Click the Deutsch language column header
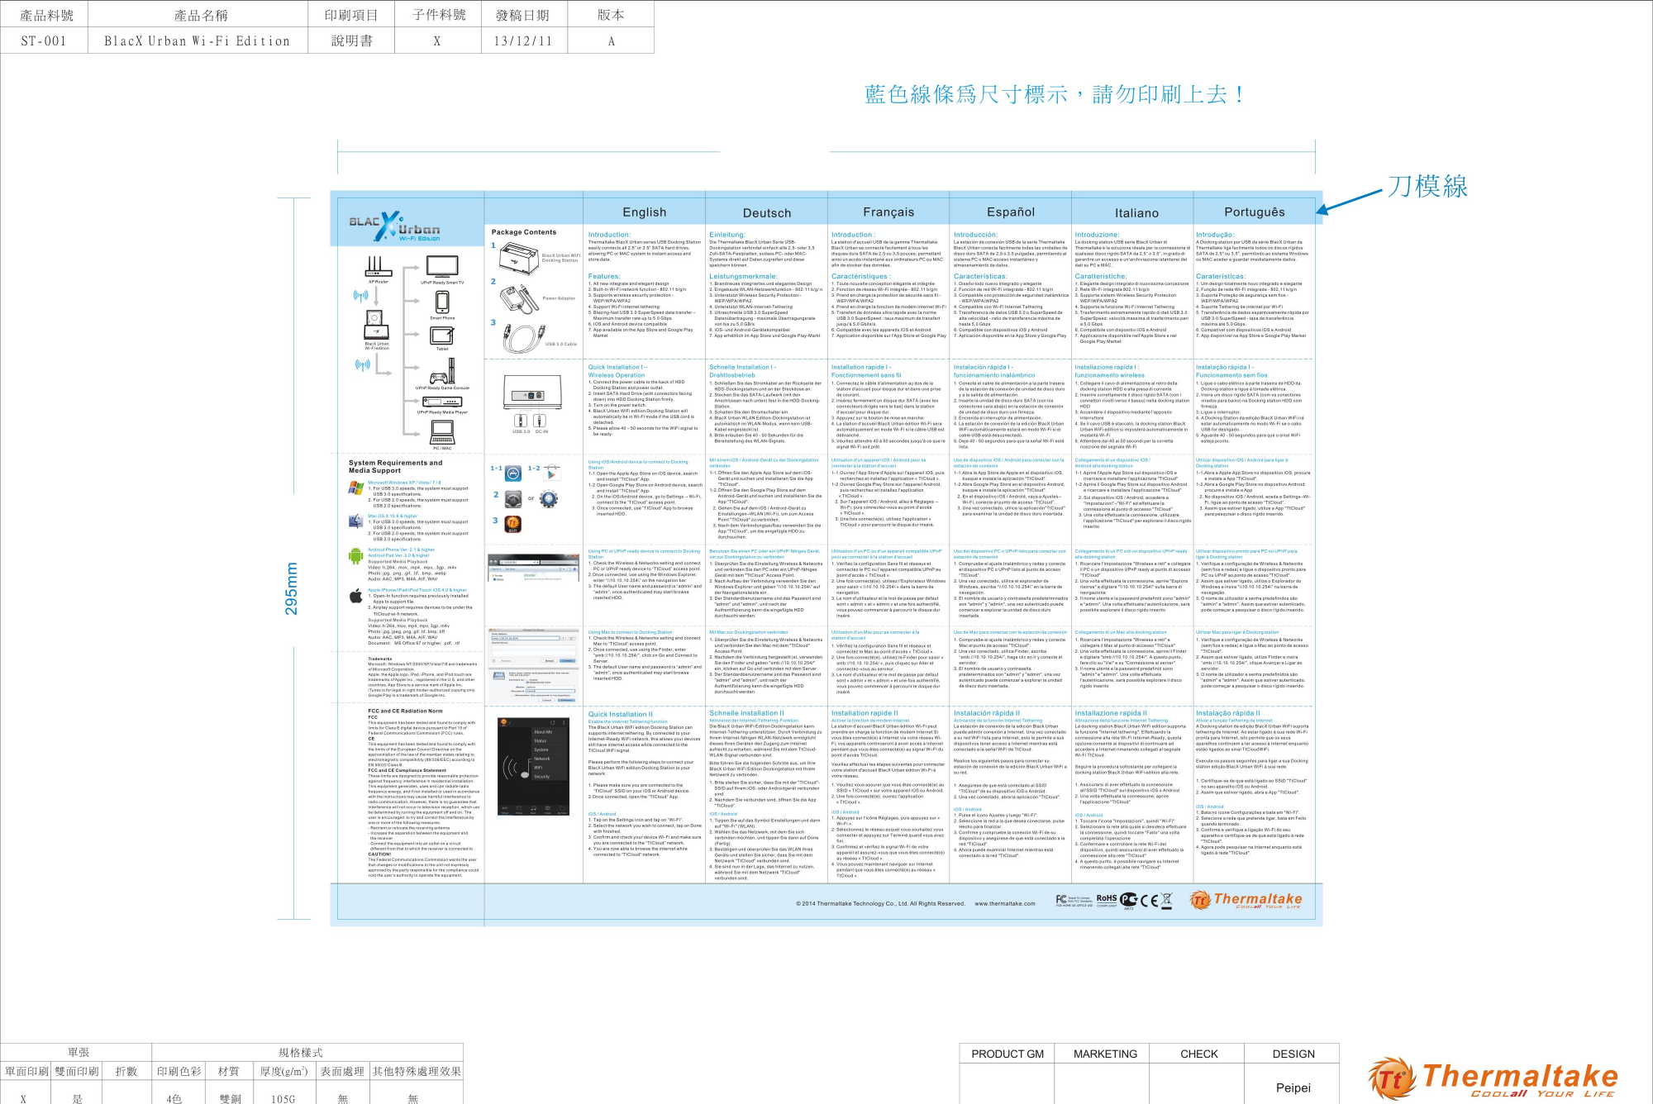Image resolution: width=1653 pixels, height=1104 pixels. [x=766, y=213]
